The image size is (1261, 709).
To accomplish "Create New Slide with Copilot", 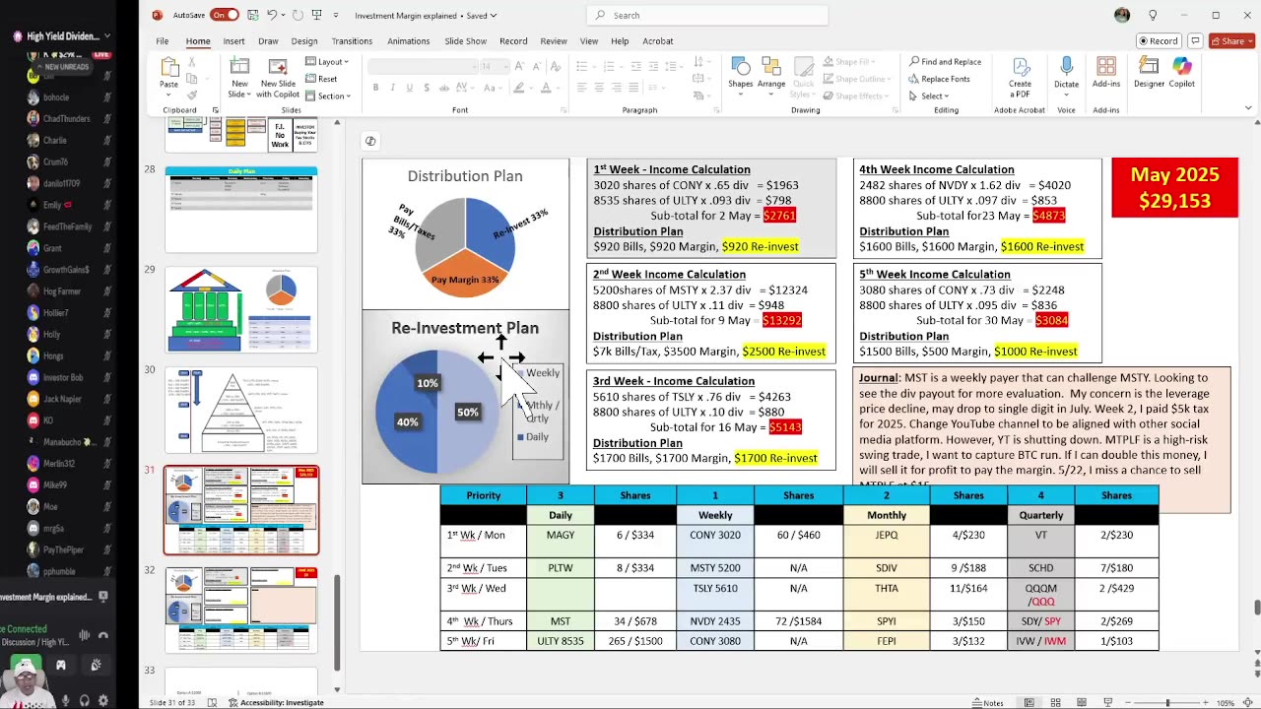I will (x=279, y=77).
